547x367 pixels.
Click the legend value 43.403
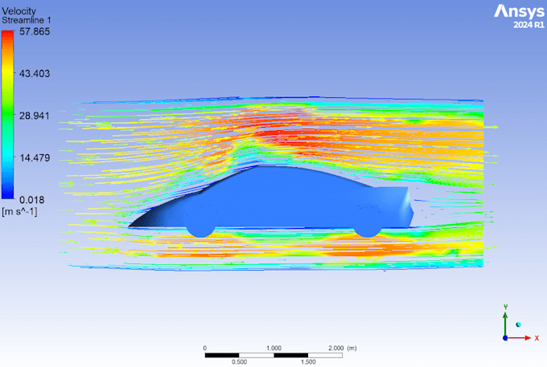[x=35, y=73]
